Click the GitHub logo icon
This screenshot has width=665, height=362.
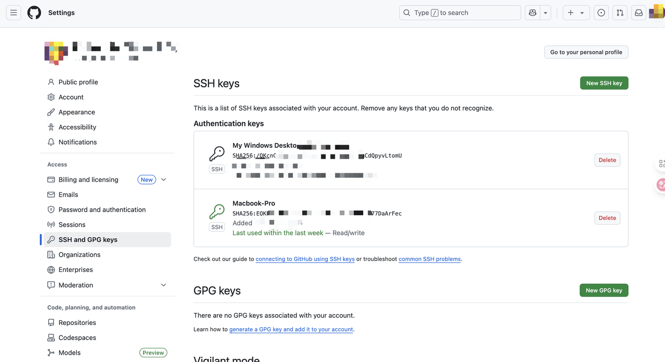point(34,12)
